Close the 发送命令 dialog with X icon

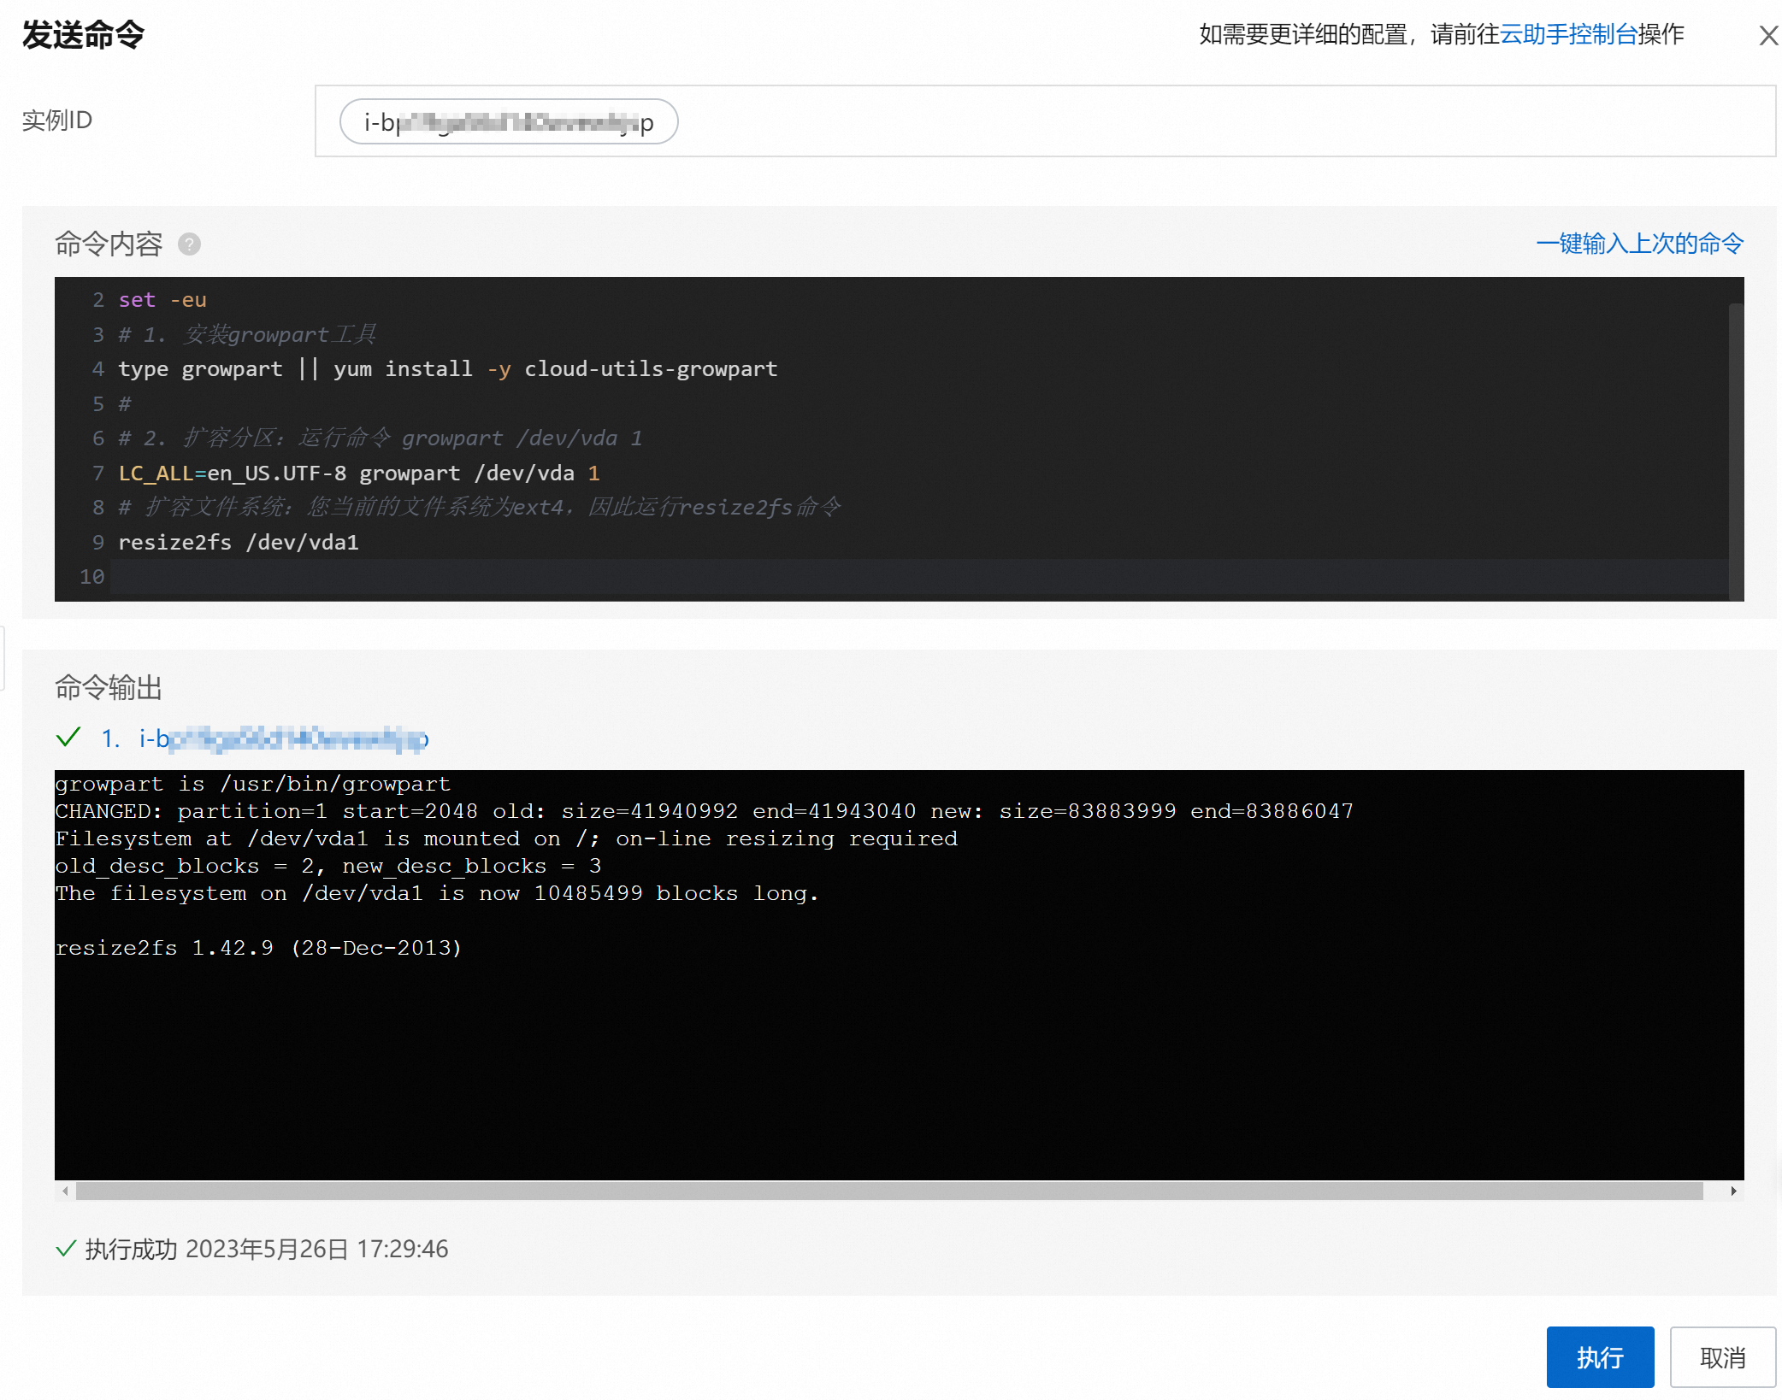pos(1767,36)
